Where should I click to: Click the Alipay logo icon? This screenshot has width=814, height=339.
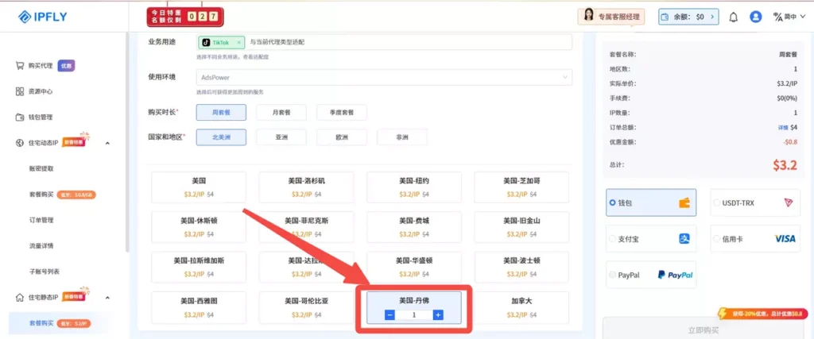point(684,238)
